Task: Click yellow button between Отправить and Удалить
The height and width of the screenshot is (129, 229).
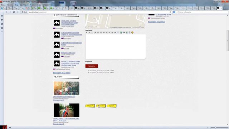Action: pyautogui.click(x=101, y=106)
